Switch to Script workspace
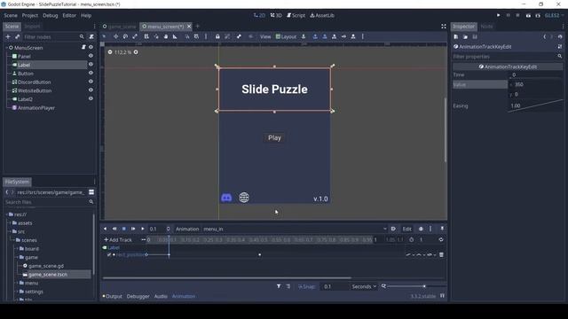 tap(296, 15)
